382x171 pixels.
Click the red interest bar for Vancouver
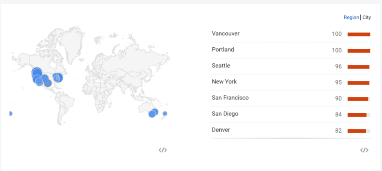coord(359,35)
